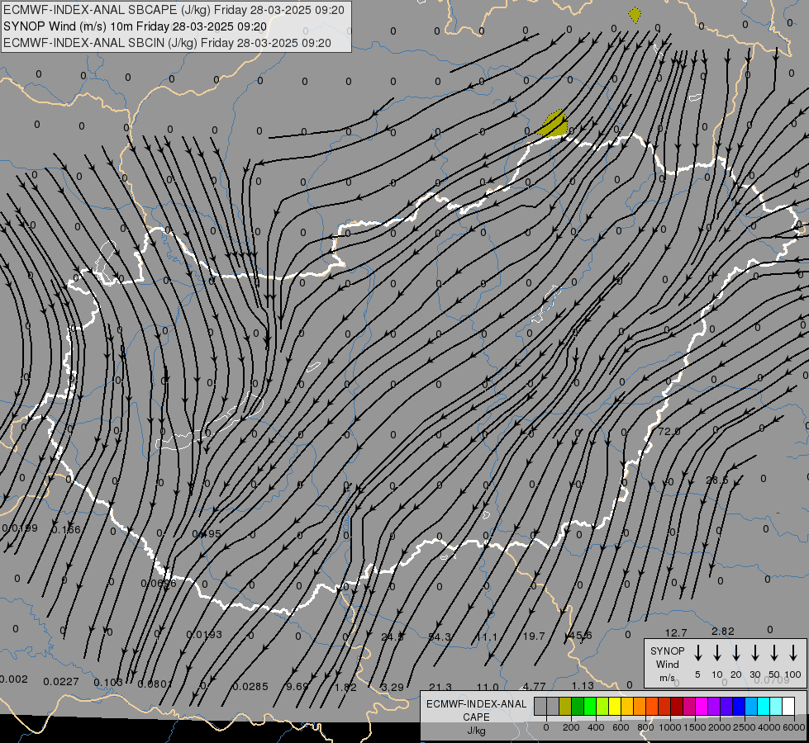Click the 0.156 value on the map
The width and height of the screenshot is (809, 743).
point(66,529)
